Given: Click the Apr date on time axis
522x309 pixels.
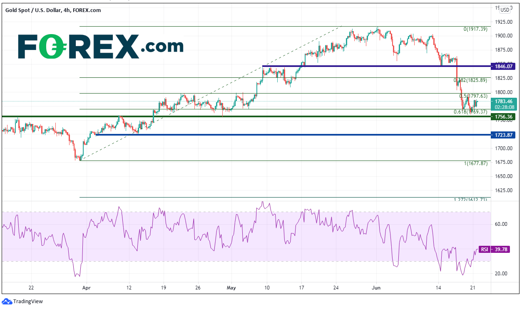Looking at the screenshot, I should (x=86, y=287).
